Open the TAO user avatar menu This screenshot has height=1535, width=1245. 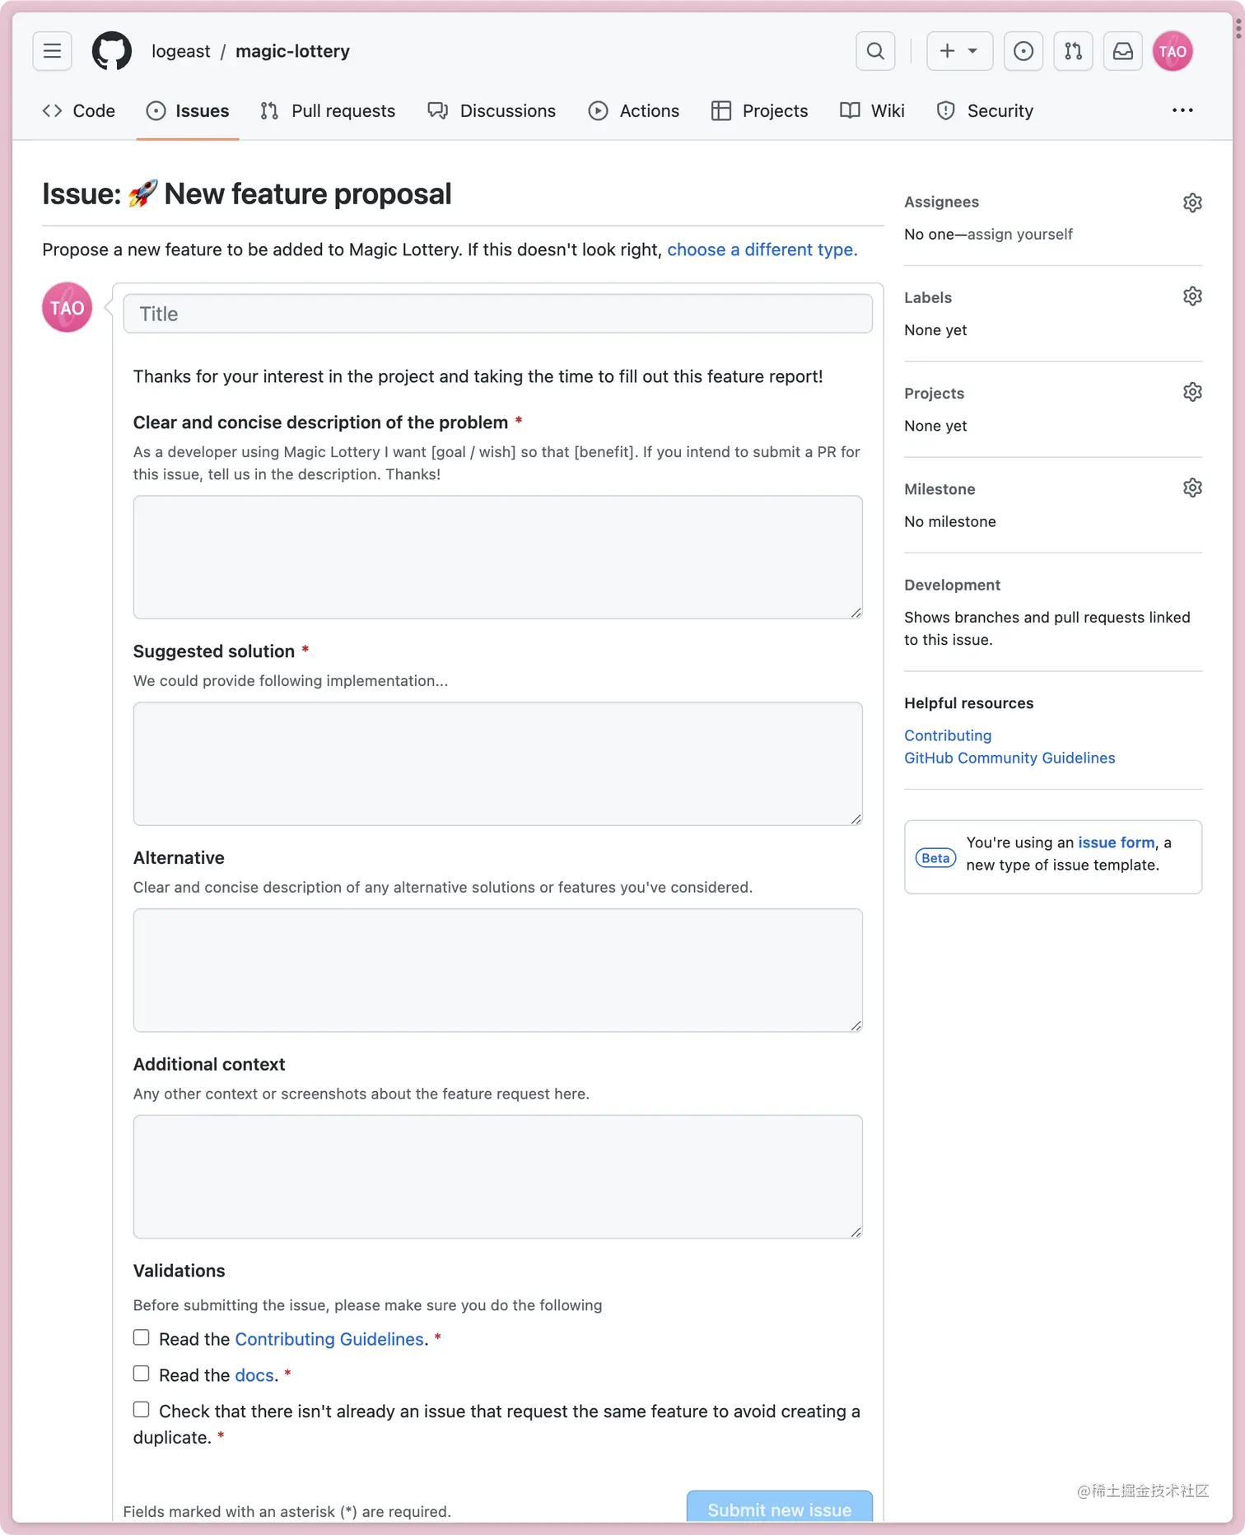tap(1173, 51)
